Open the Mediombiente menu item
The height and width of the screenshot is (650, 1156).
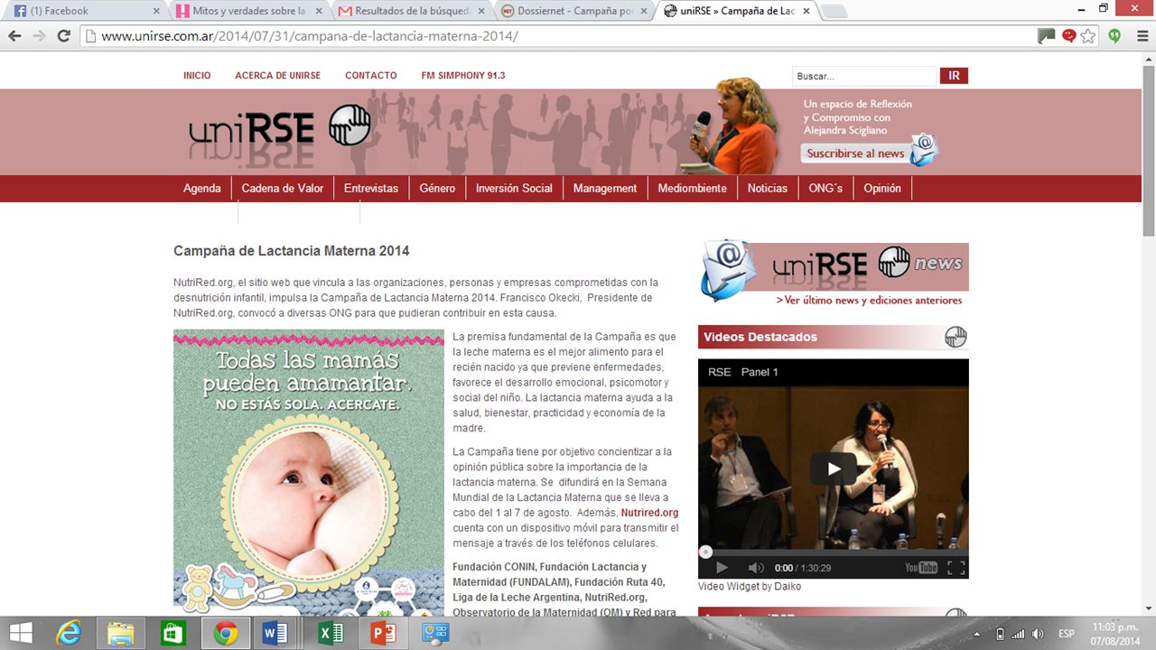(x=692, y=188)
